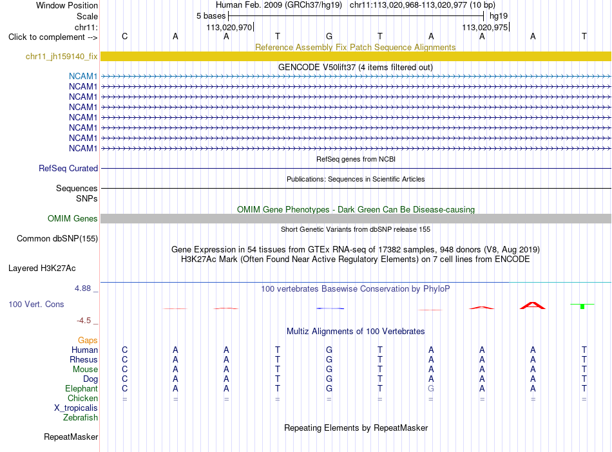Click the yellow fix patch alignment bar

356,56
